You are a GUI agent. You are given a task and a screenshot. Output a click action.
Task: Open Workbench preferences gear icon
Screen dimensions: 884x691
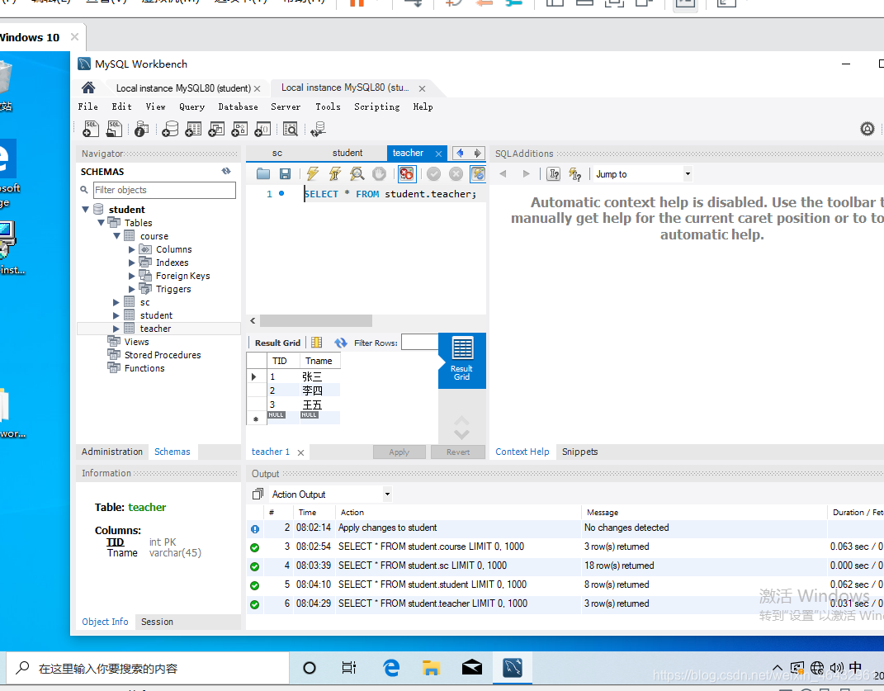point(867,129)
